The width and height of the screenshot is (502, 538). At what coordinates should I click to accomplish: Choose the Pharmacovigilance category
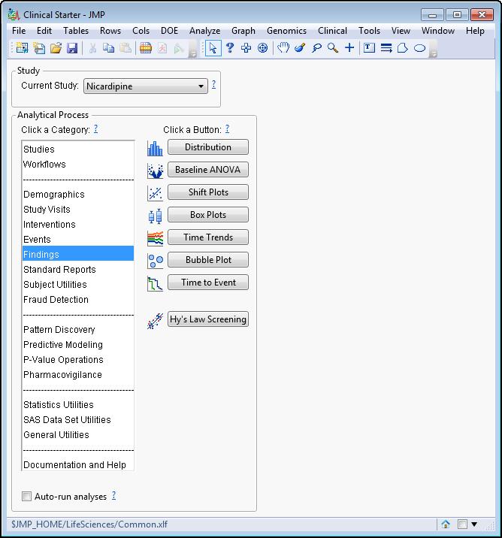point(78,374)
